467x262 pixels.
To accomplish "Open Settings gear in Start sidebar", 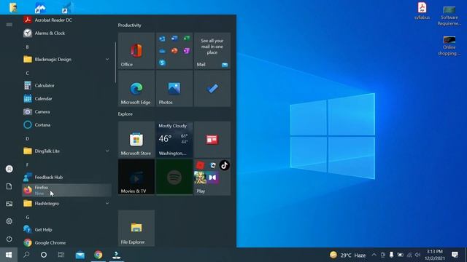I will tap(9, 221).
